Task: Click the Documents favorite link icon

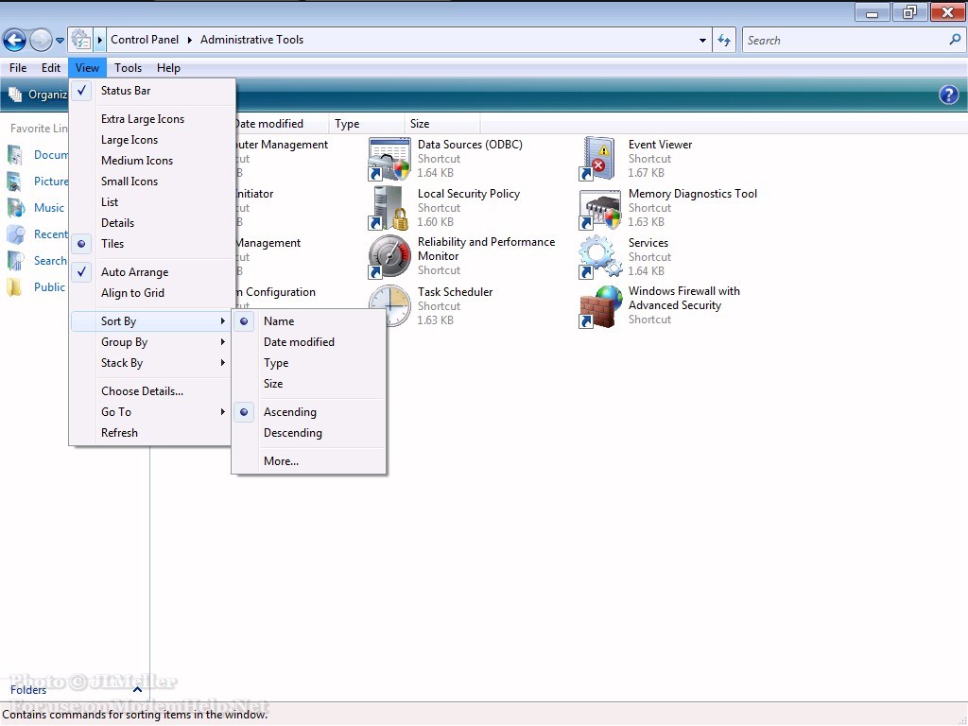Action: [x=15, y=155]
